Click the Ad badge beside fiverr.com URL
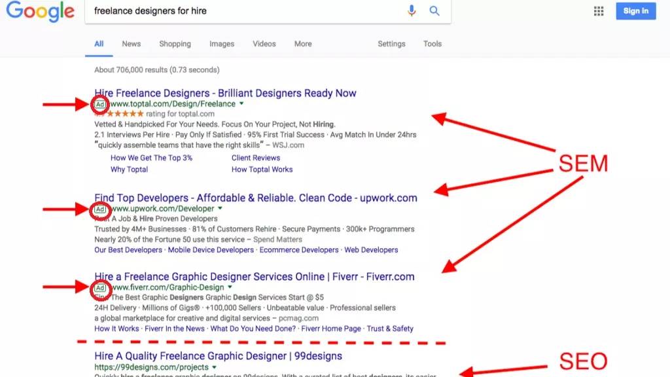Screen dimensions: 670x377 click(x=100, y=288)
